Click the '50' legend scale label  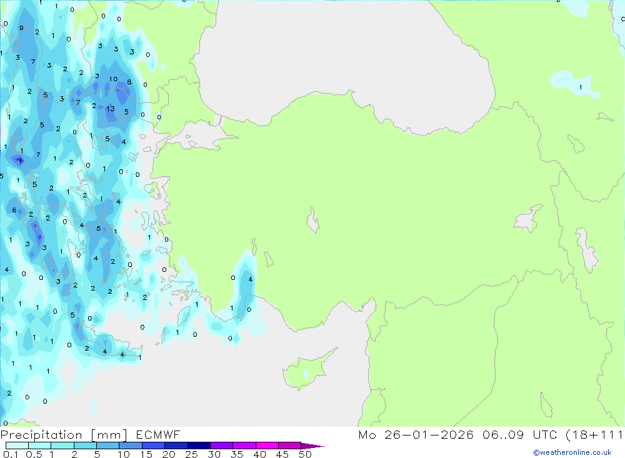(x=305, y=454)
